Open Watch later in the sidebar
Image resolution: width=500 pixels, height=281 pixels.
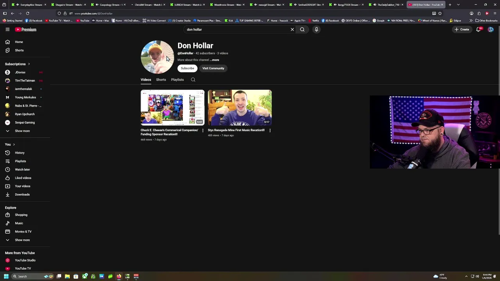click(25, 169)
